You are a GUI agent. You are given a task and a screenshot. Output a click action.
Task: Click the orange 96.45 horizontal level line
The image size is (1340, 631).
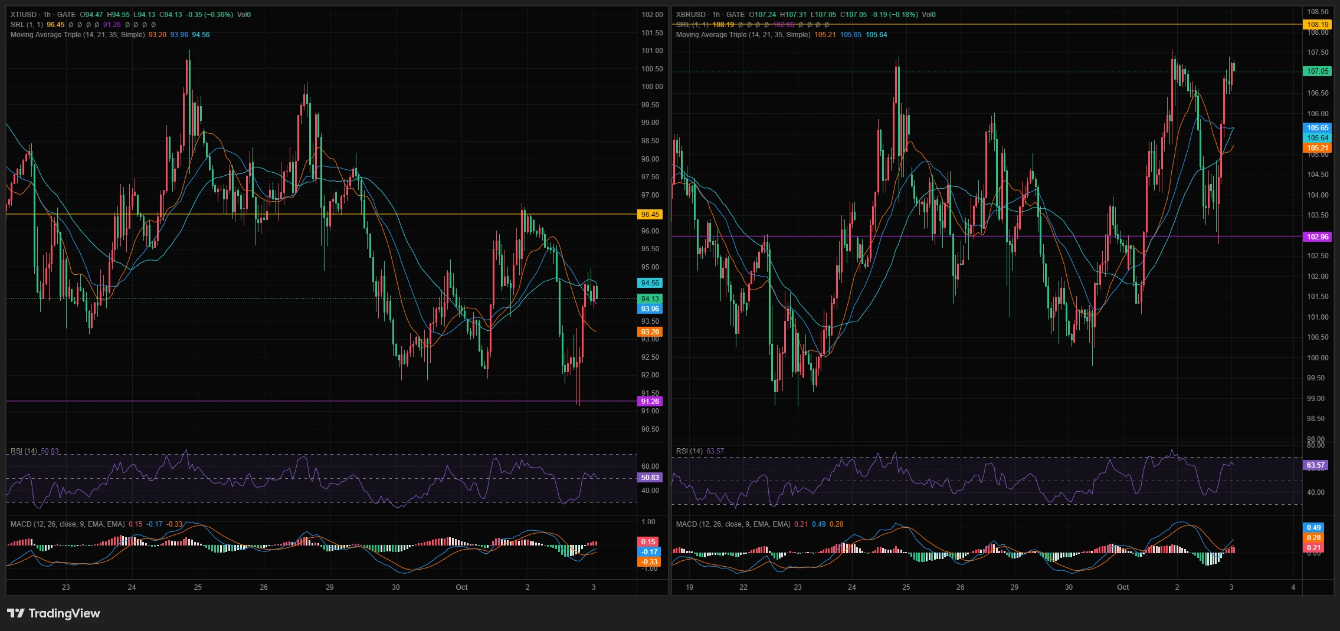(322, 214)
